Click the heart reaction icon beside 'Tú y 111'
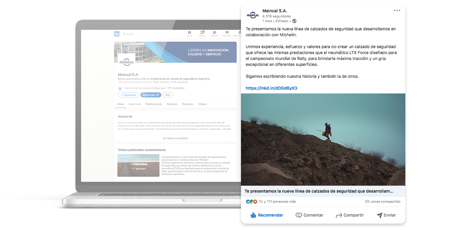This screenshot has height=230, width=475. coord(255,201)
